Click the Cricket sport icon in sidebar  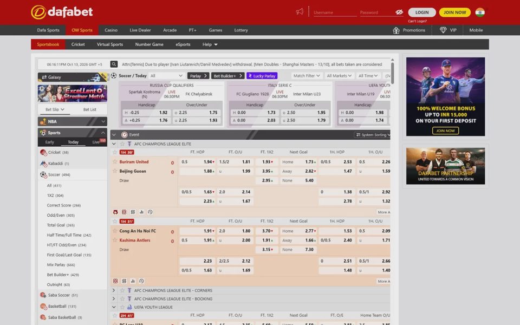[43, 153]
